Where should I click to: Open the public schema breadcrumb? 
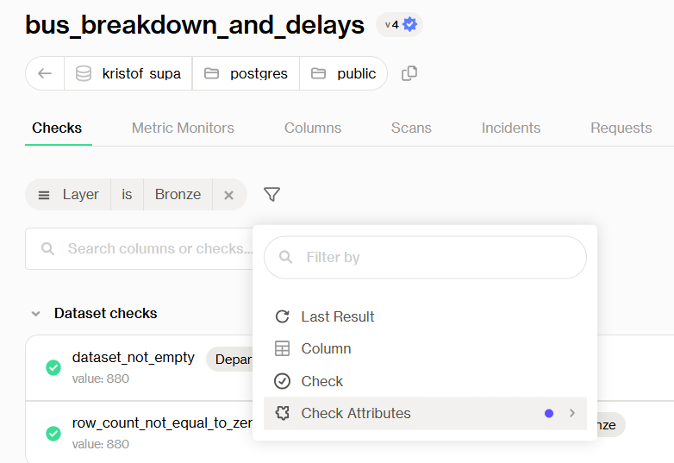(x=344, y=73)
